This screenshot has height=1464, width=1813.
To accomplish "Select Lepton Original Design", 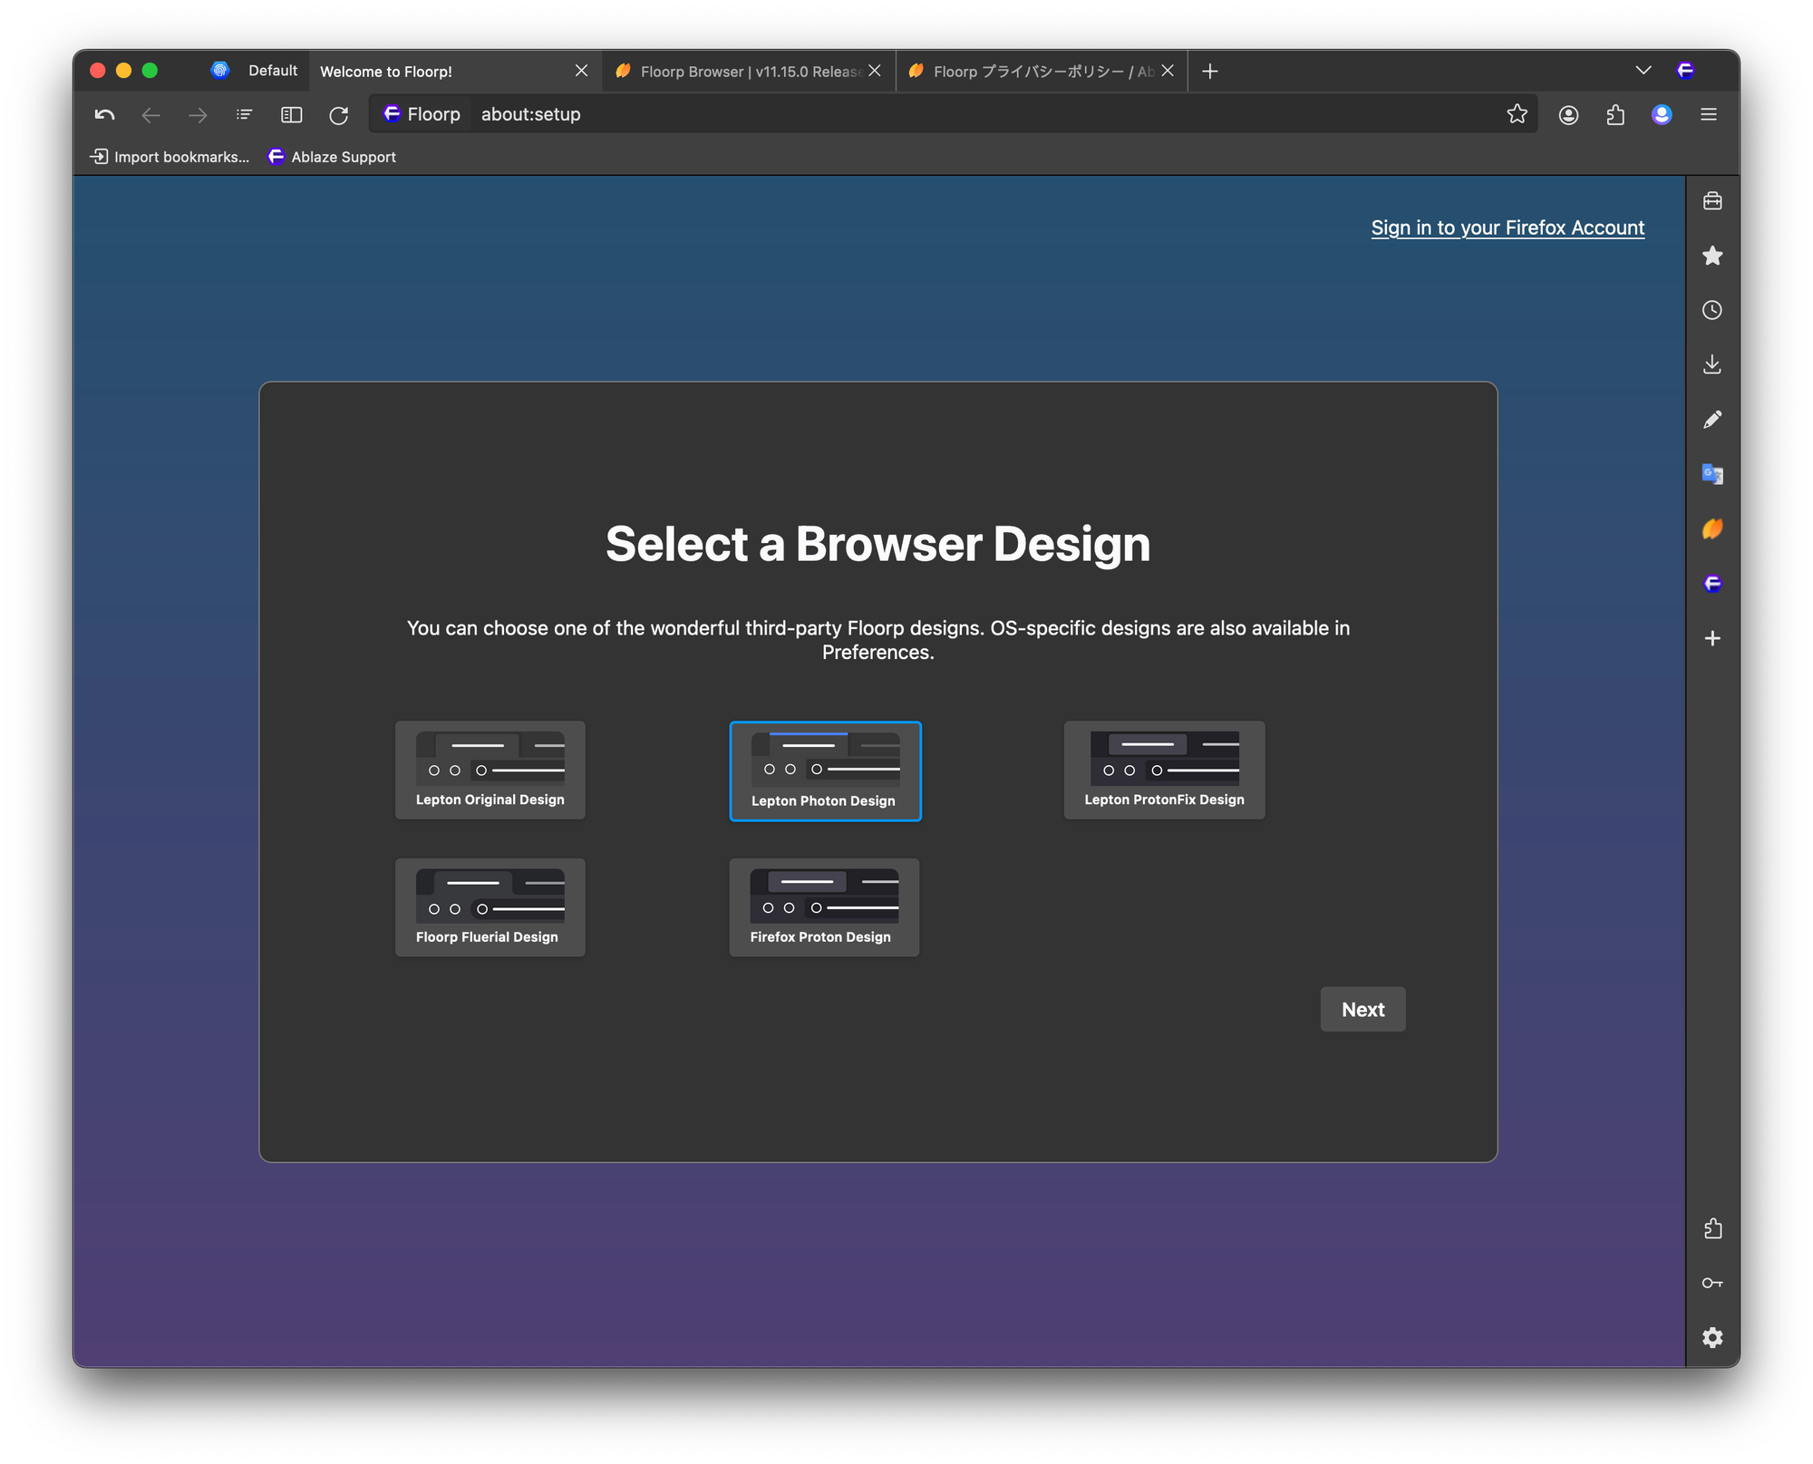I will (x=490, y=771).
